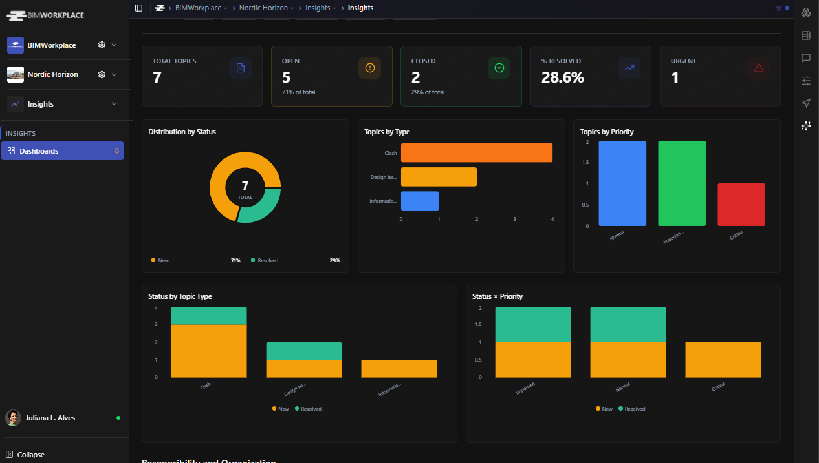
Task: Click the blue status dot in top bar
Action: [x=787, y=8]
